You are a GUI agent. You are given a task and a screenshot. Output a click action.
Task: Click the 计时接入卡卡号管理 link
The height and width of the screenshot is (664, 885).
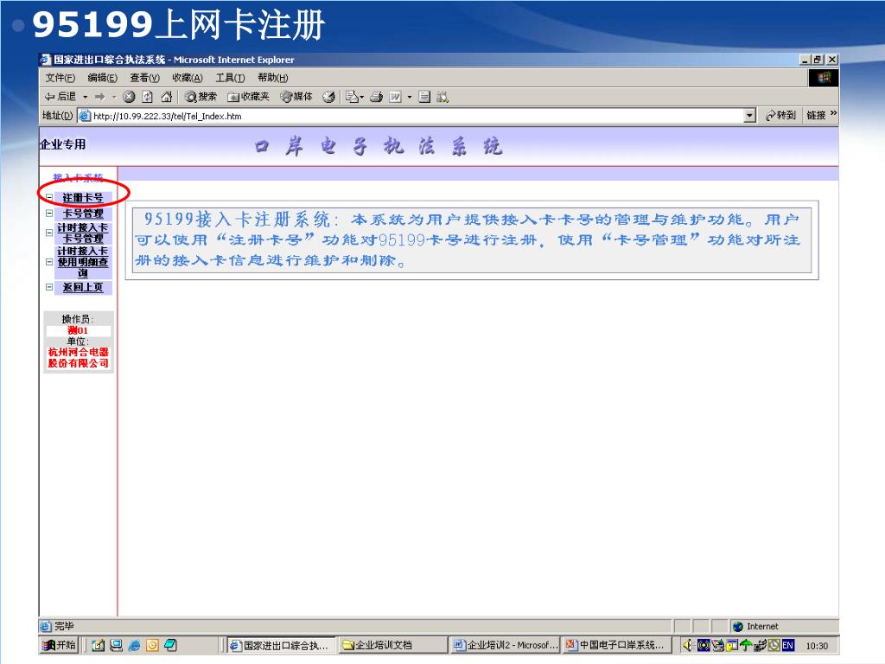(x=82, y=233)
